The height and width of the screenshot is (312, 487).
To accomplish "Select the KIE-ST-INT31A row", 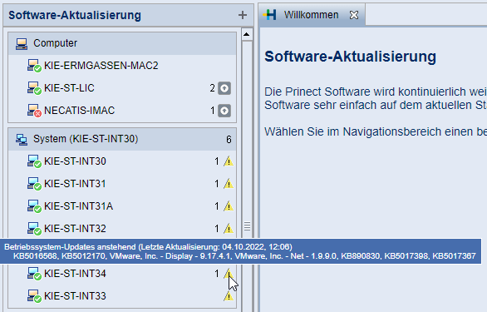I will point(122,206).
